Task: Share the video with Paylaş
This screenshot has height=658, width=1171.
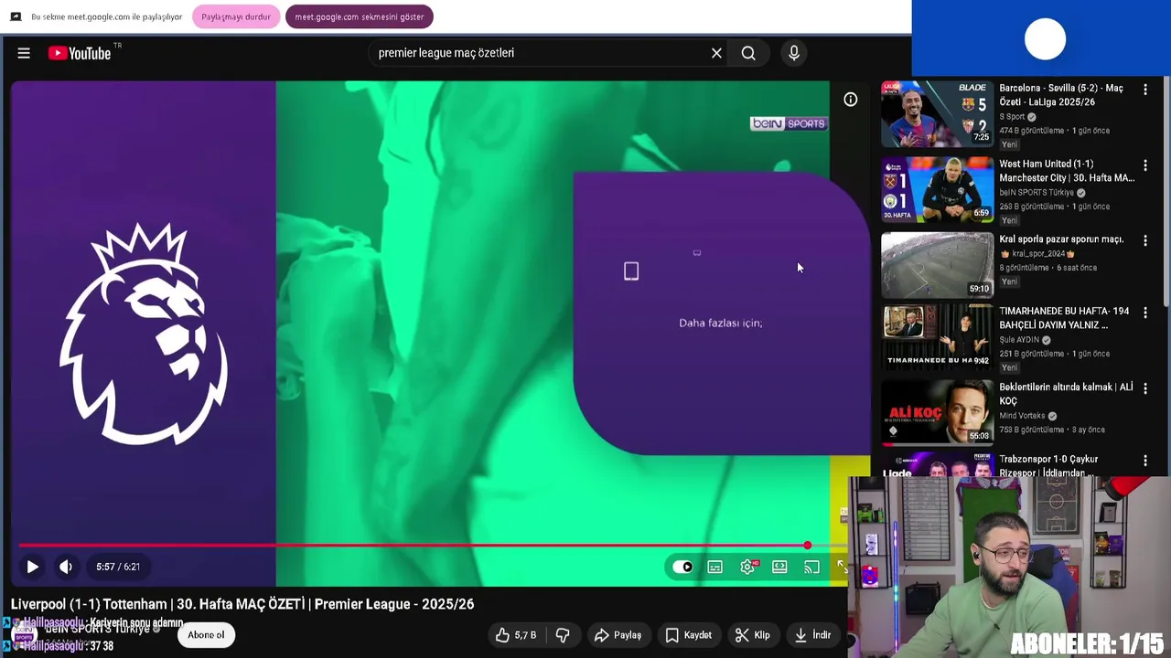Action: click(x=618, y=635)
